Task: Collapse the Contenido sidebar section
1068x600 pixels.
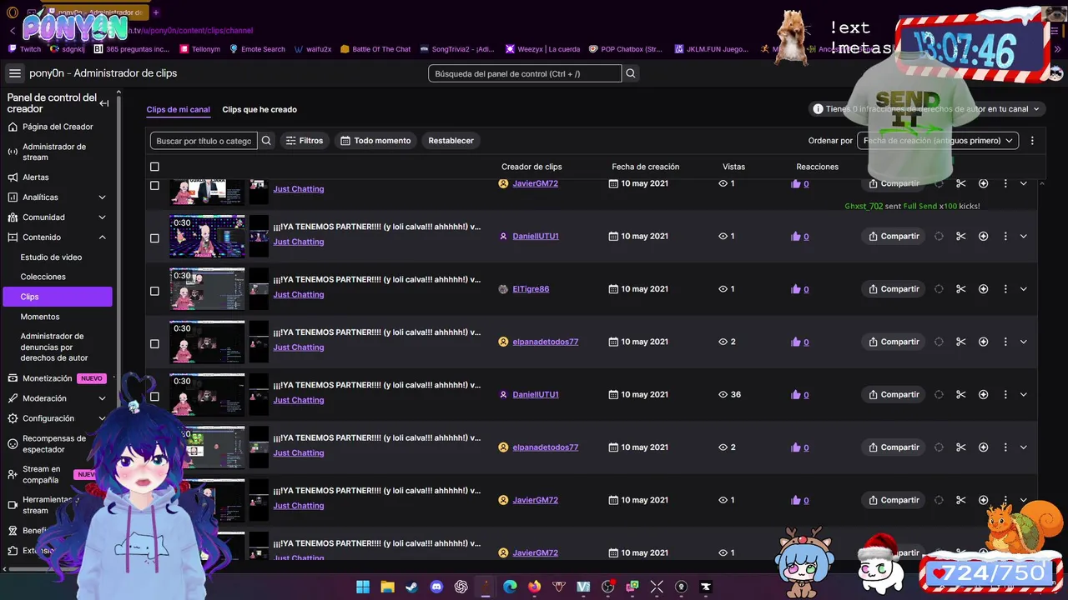Action: [102, 237]
